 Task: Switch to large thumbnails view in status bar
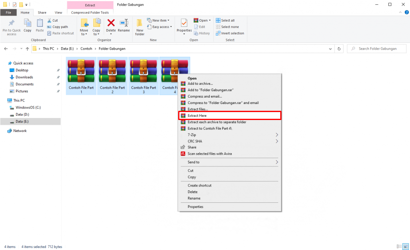coord(405,247)
